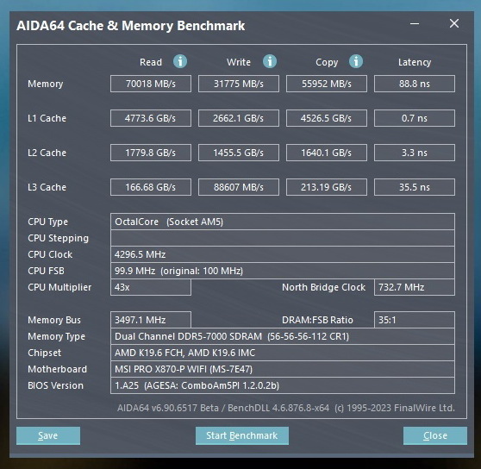Image resolution: width=481 pixels, height=469 pixels.
Task: Select L2 Cache write 1455.5 GB/s
Action: (x=239, y=153)
